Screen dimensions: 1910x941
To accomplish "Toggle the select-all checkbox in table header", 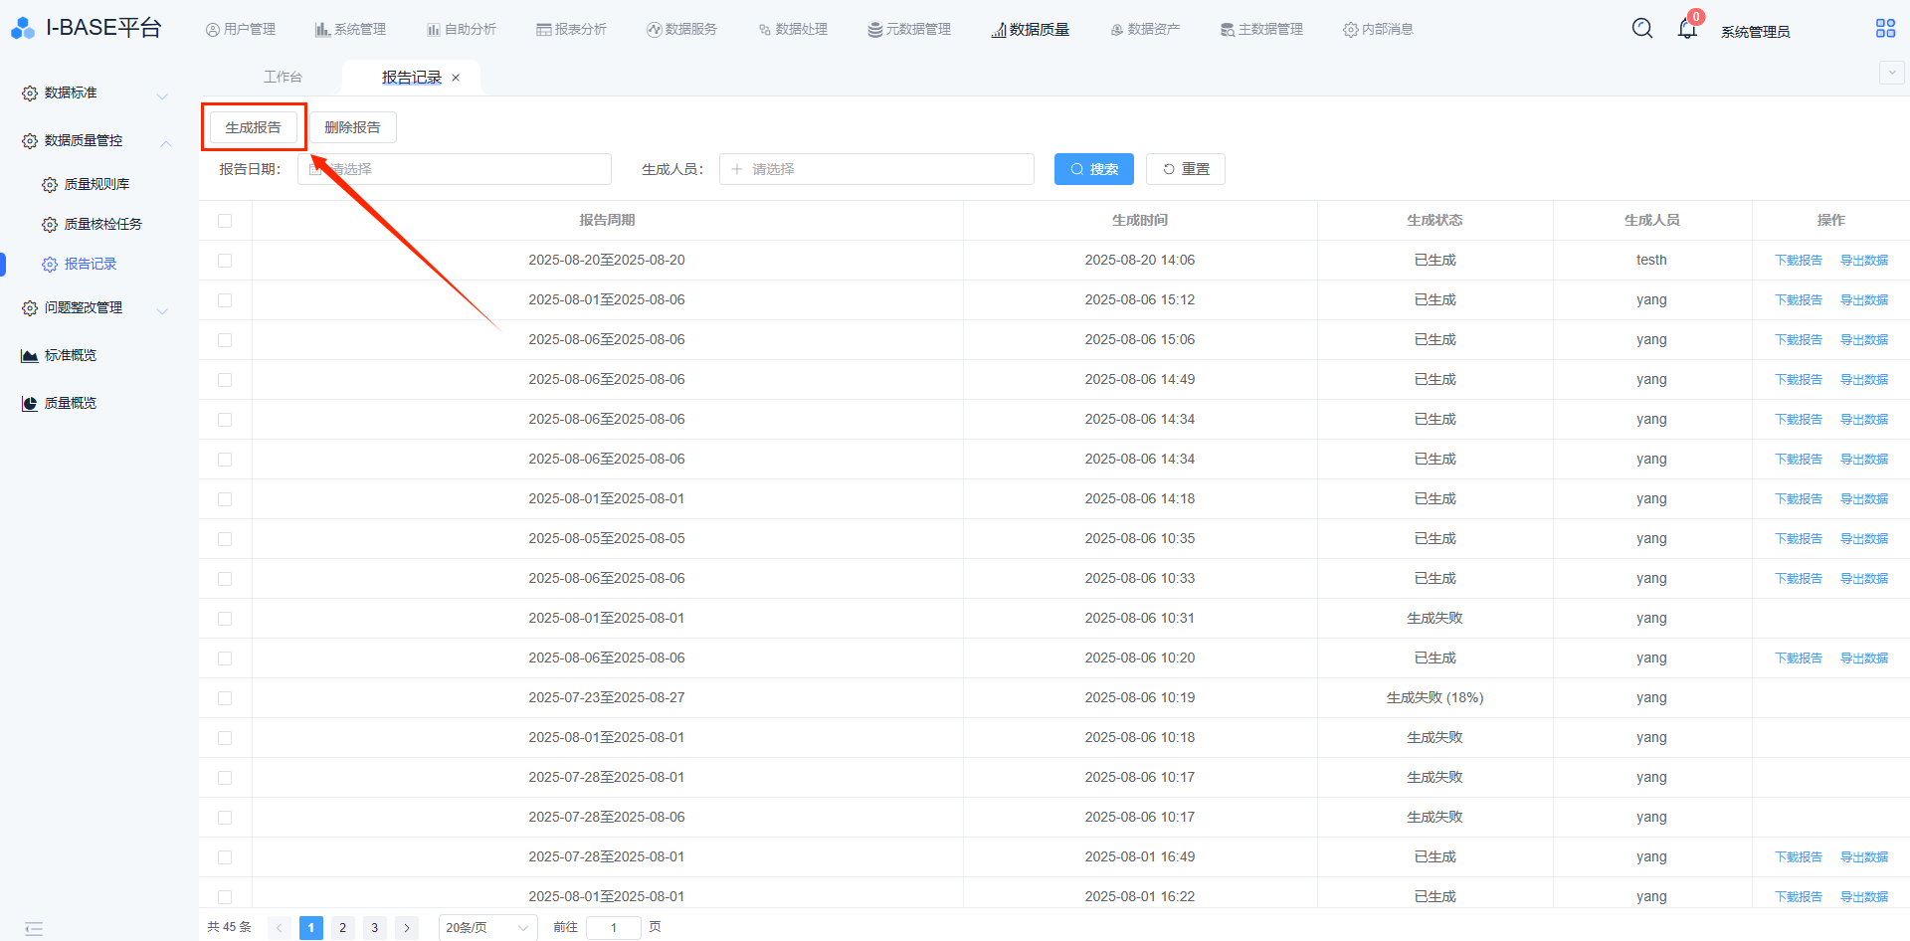I will (x=225, y=221).
